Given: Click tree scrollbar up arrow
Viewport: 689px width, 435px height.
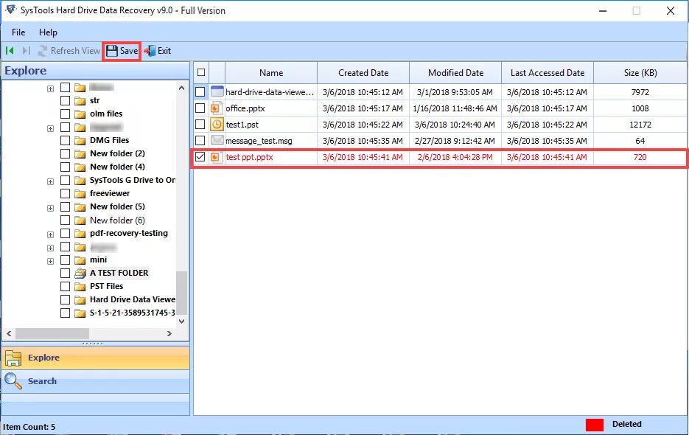Looking at the screenshot, I should [x=181, y=88].
